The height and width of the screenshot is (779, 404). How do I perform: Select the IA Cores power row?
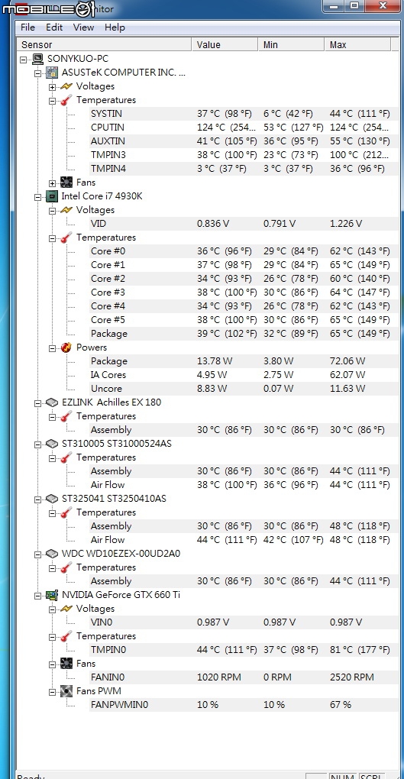(x=244, y=375)
